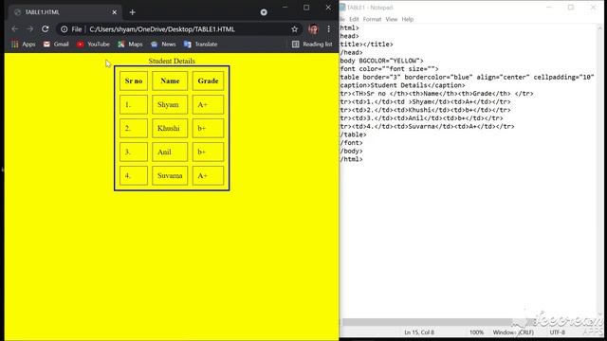Open Notepad File menu
The height and width of the screenshot is (341, 607).
pyautogui.click(x=342, y=19)
